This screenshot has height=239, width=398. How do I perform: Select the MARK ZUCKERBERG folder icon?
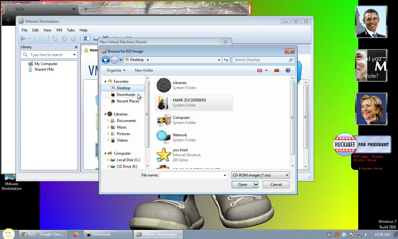[164, 103]
